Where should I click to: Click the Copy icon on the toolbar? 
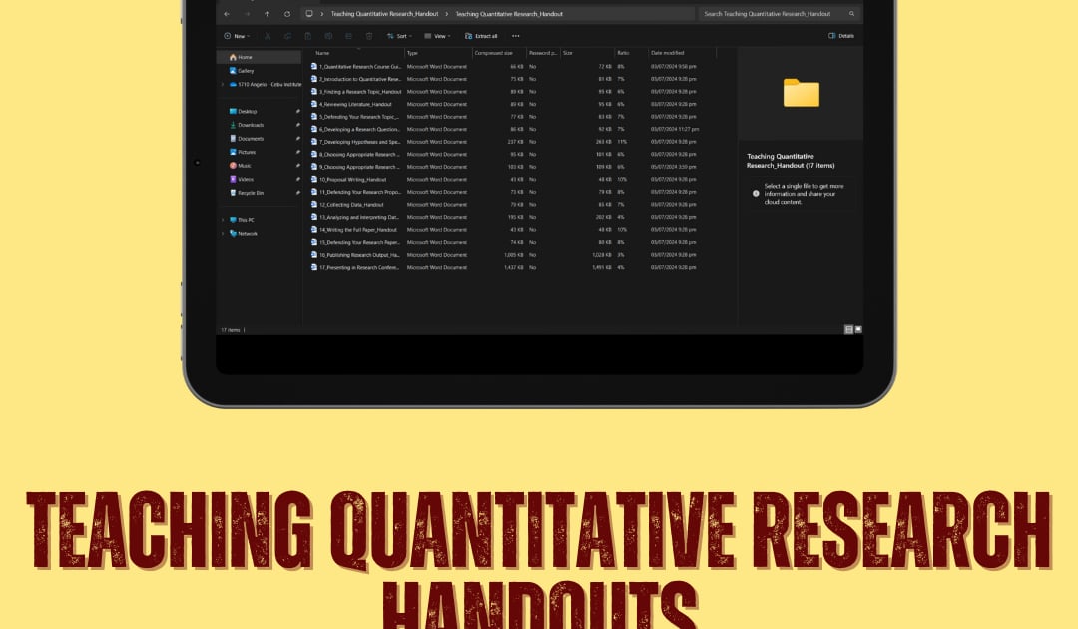point(287,35)
